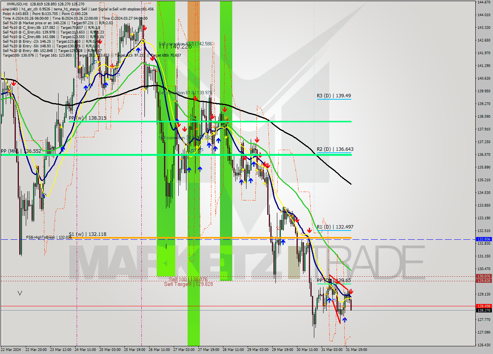The height and width of the screenshot is (354, 493).
Task: Select the R1 (D) | 132.497 label
Action: pos(335,227)
